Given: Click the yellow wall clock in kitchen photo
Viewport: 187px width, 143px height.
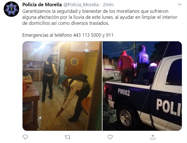Looking at the screenshot, I should tap(75, 62).
